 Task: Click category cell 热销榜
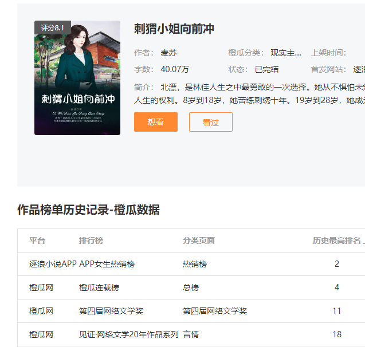(x=195, y=264)
